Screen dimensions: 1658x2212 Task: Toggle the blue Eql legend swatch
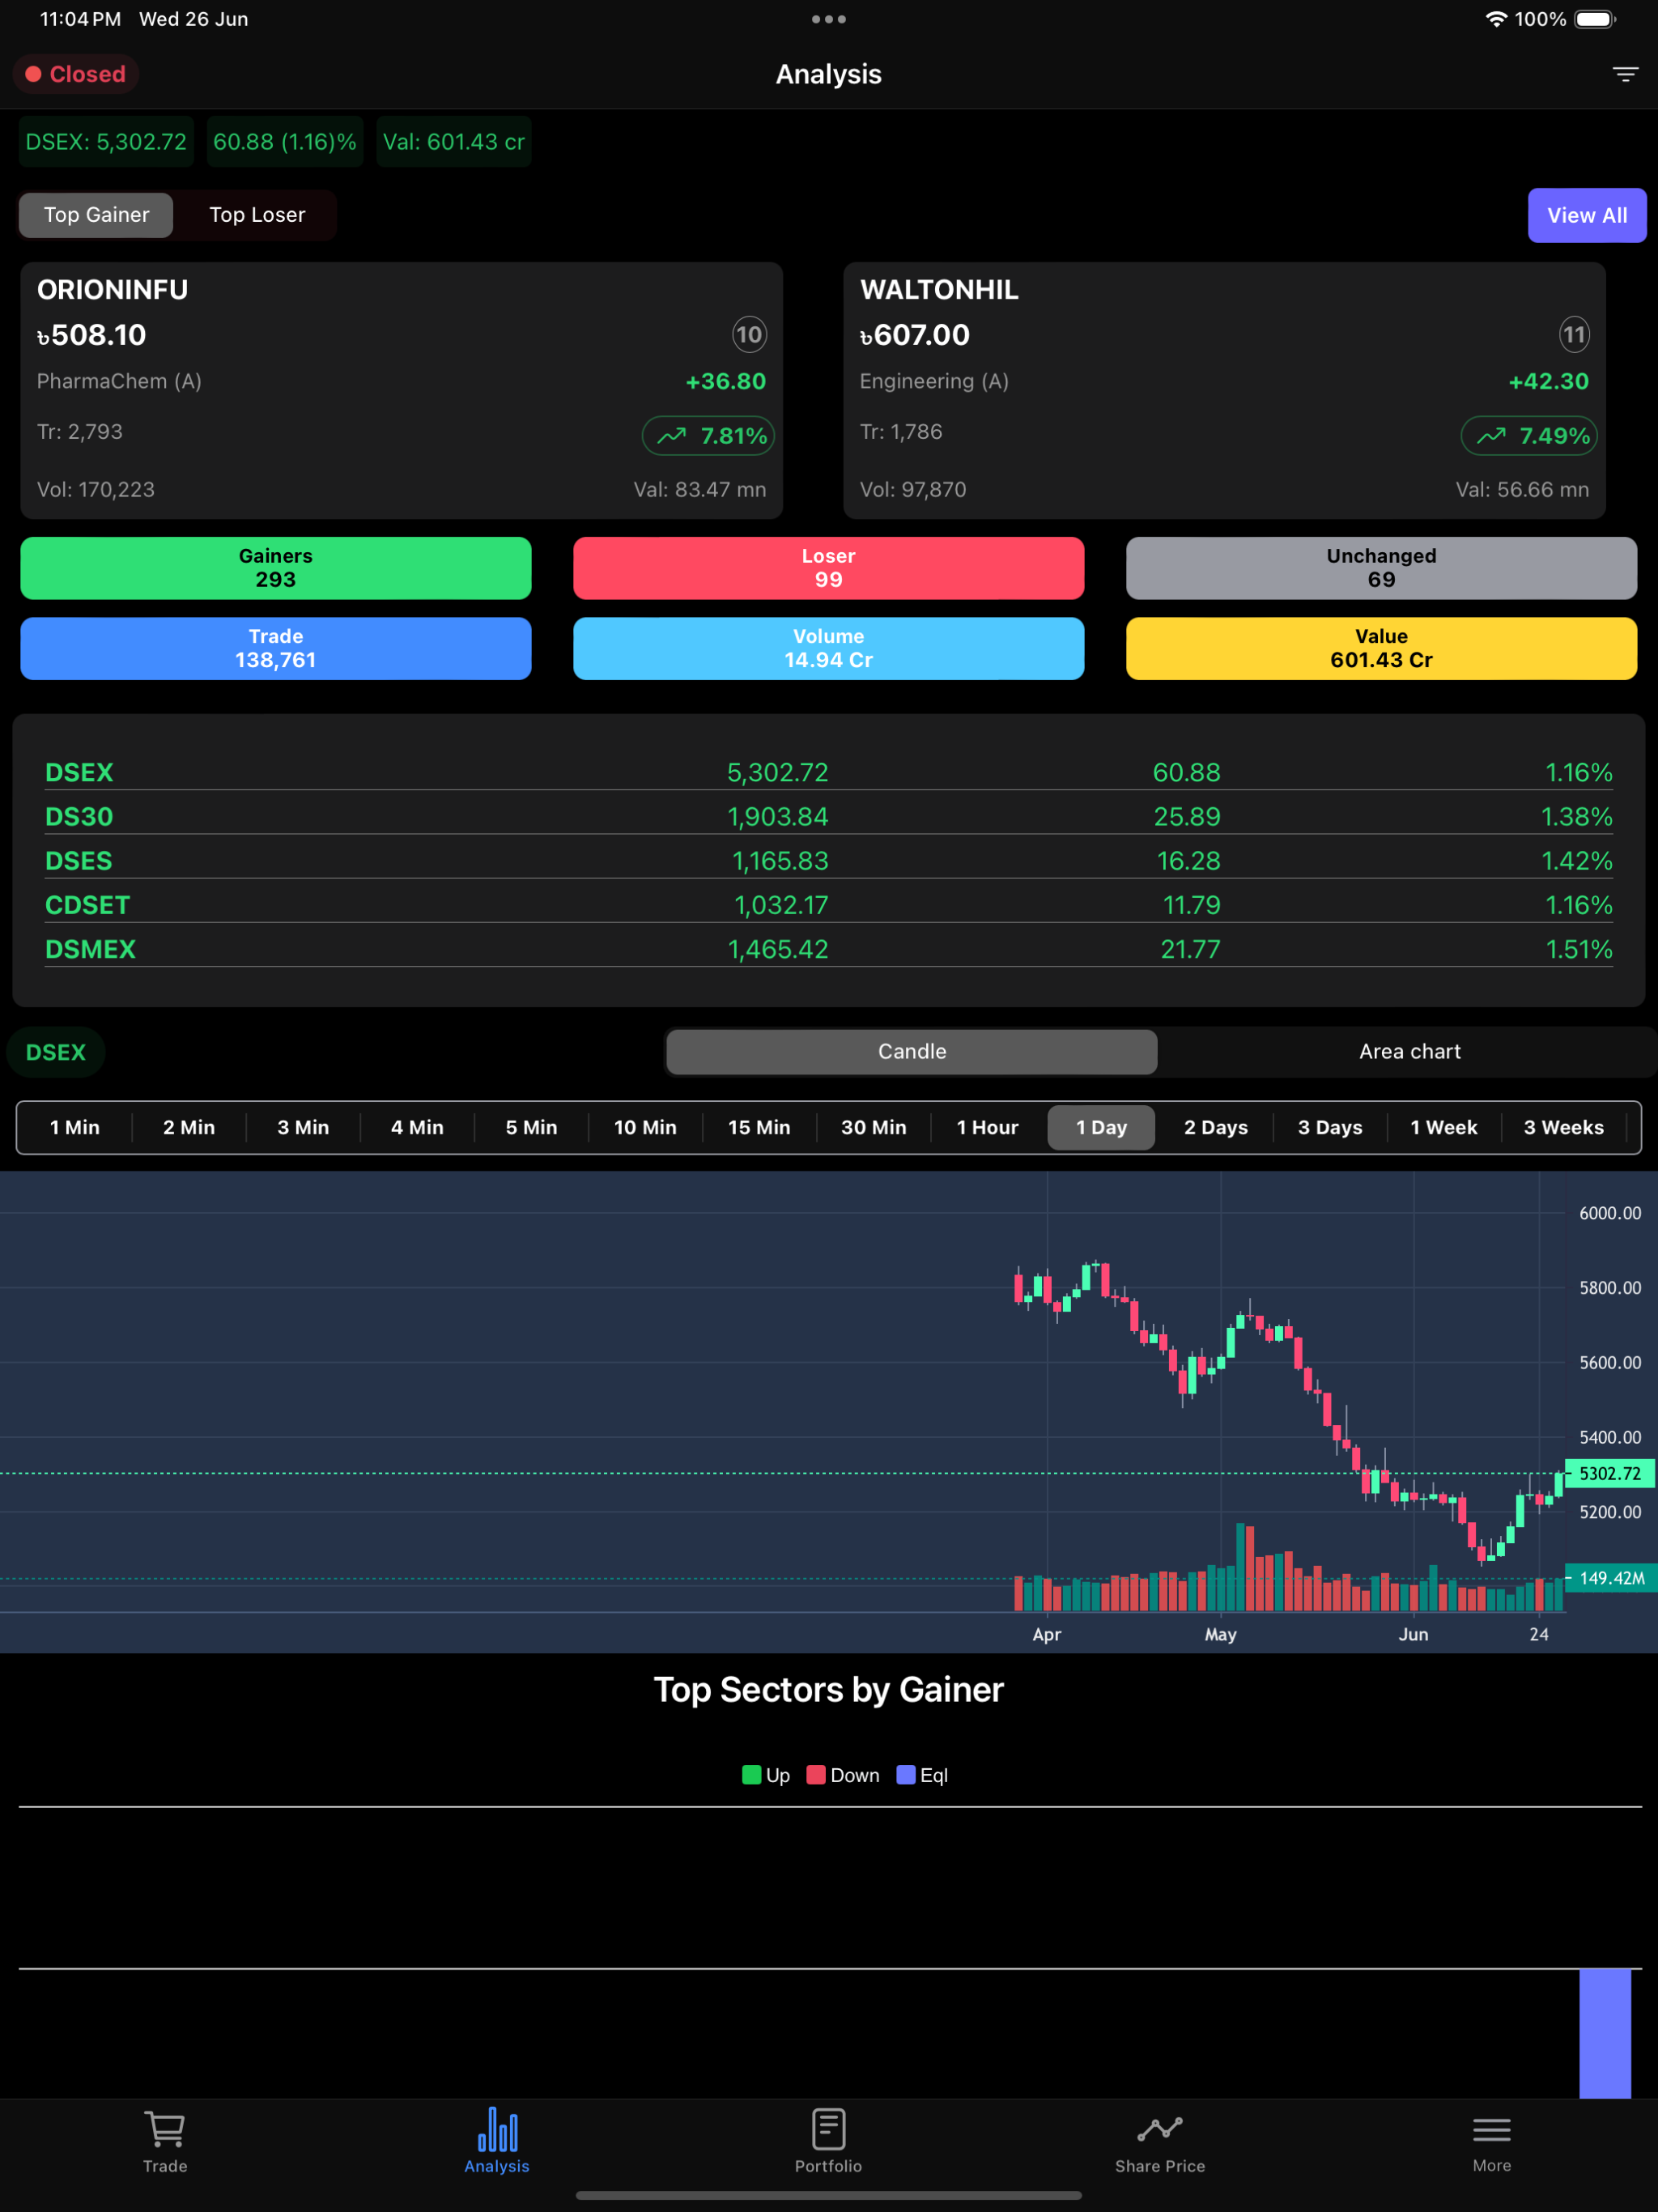[x=906, y=1775]
